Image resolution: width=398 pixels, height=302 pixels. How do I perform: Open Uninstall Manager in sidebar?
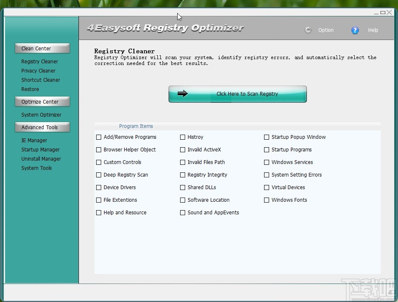(x=41, y=159)
